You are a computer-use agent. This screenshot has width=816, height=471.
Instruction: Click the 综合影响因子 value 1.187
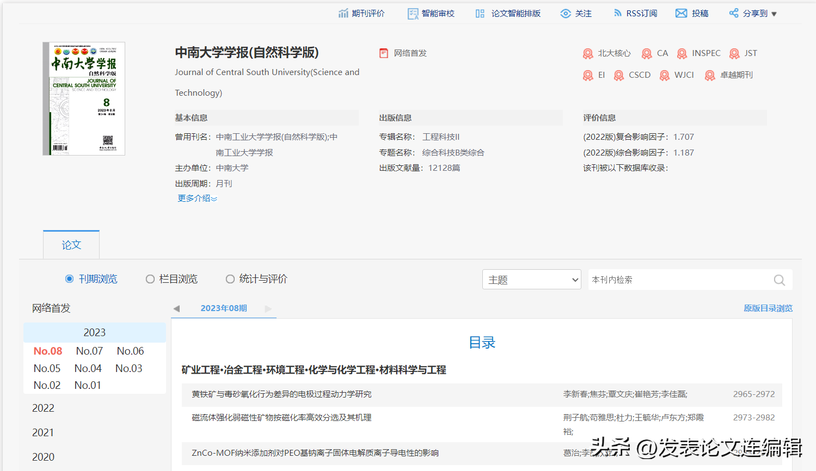[x=684, y=153]
